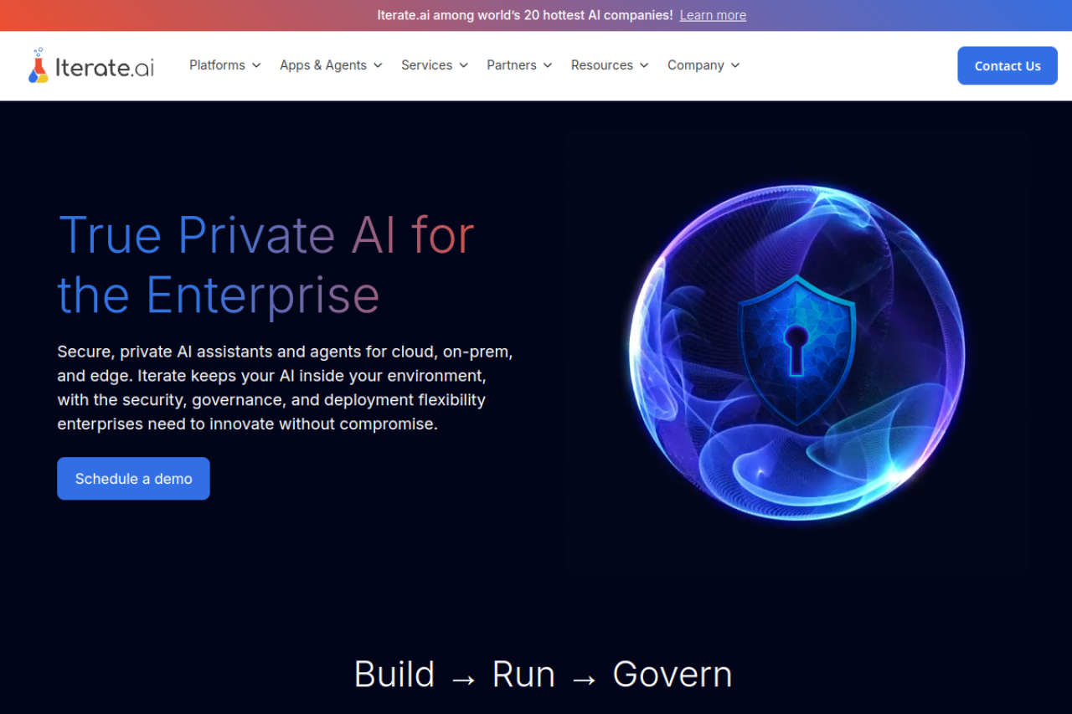
Task: Expand the Services menu
Action: click(435, 65)
